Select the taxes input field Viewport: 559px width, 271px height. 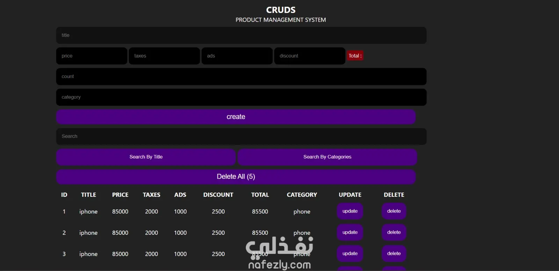164,56
